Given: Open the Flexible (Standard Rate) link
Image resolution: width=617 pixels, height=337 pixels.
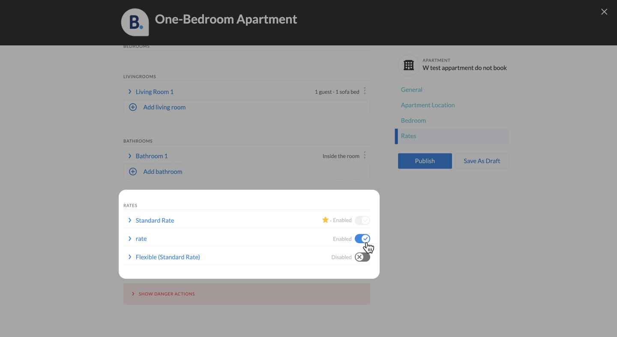Looking at the screenshot, I should pos(168,257).
